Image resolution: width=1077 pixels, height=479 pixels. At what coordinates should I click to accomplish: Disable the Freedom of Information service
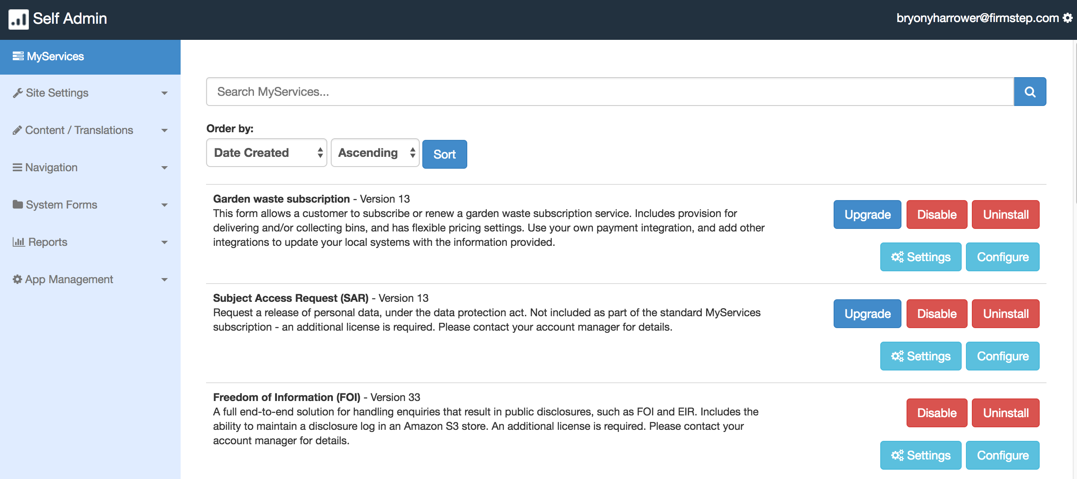click(937, 413)
